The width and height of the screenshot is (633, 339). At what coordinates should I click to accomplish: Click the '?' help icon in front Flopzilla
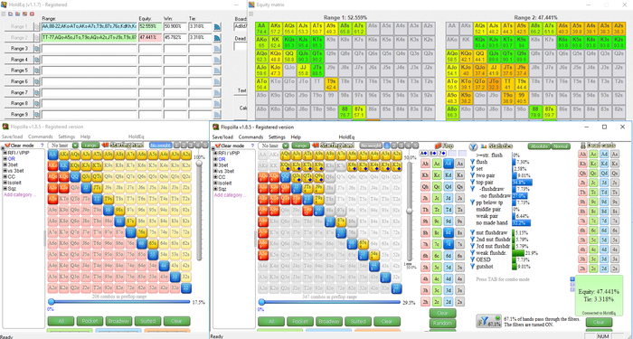pos(252,146)
